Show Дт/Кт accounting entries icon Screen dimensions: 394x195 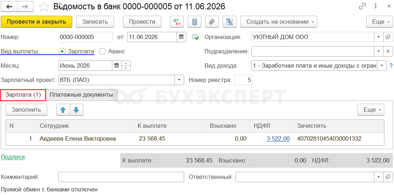177,22
